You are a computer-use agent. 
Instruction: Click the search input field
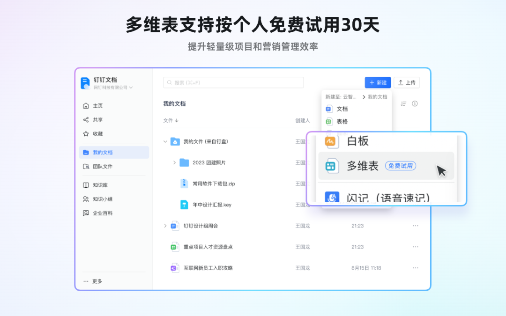click(x=233, y=83)
